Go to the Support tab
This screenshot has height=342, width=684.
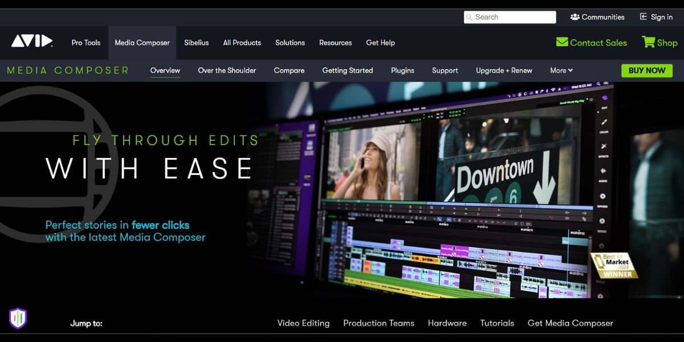[x=445, y=71]
